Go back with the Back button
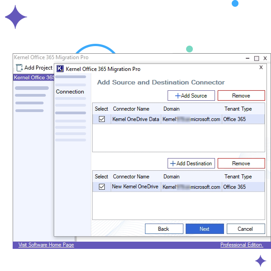 click(164, 229)
